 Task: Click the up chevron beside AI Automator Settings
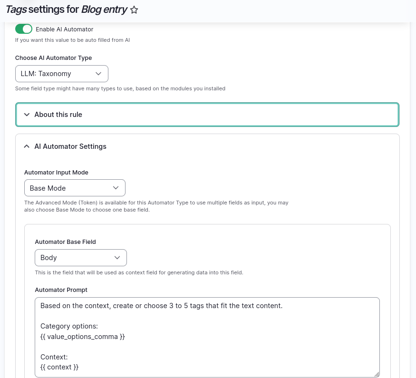pos(27,146)
